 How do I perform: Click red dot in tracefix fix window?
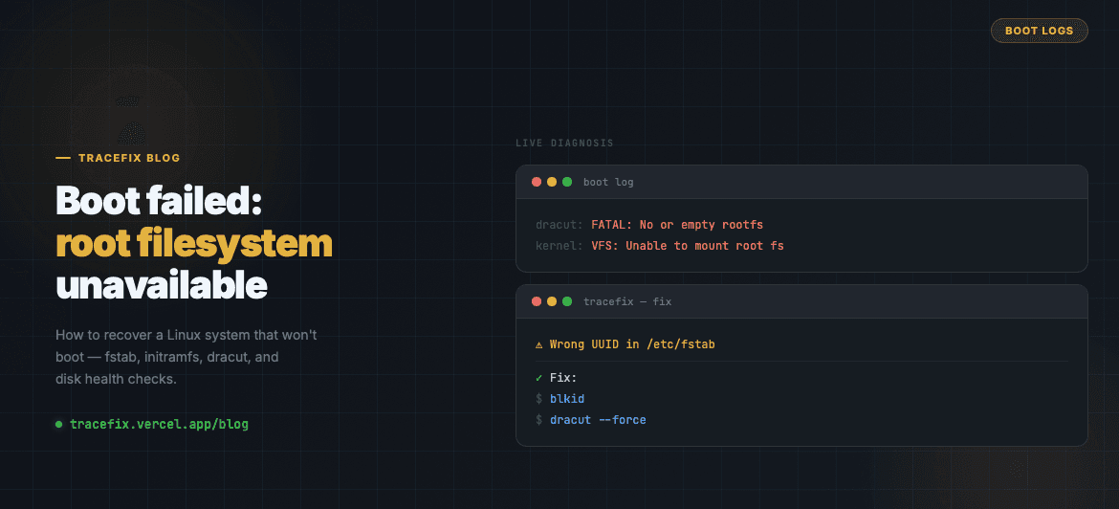[x=537, y=301]
